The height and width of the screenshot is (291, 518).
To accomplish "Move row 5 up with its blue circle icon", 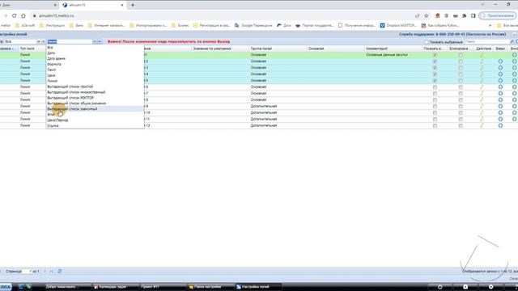I will coord(500,81).
